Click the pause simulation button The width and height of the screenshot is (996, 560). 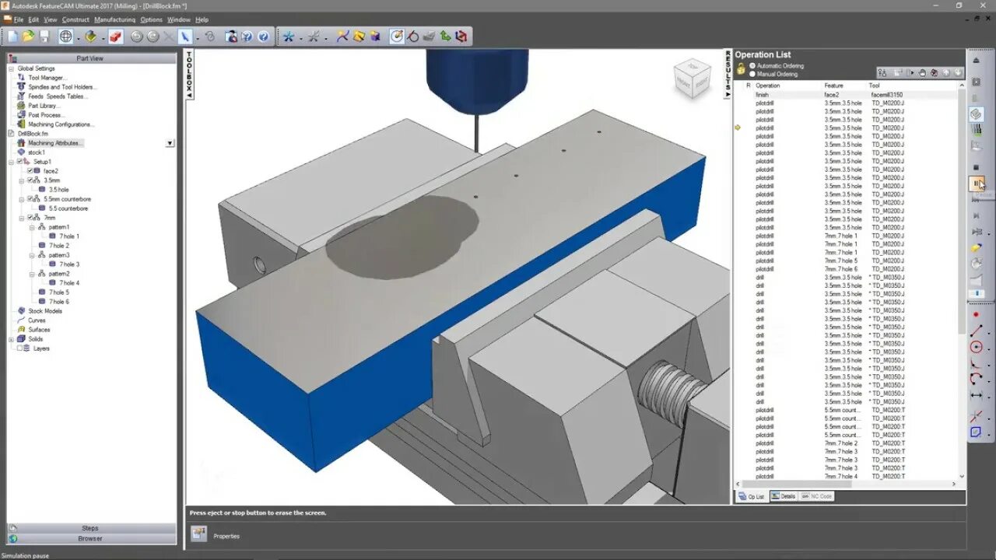pos(977,184)
